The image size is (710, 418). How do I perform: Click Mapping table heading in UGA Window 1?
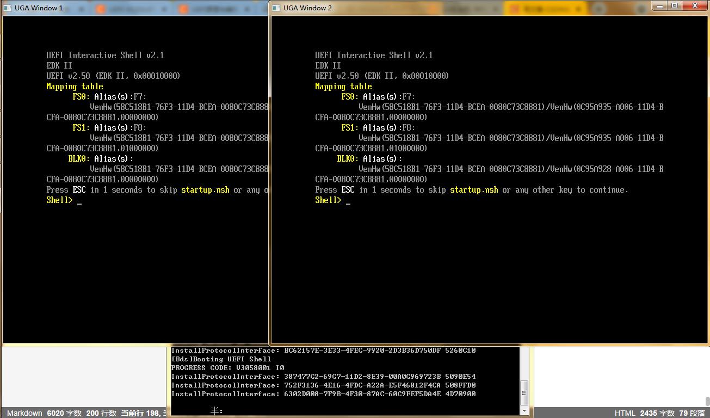(75, 87)
